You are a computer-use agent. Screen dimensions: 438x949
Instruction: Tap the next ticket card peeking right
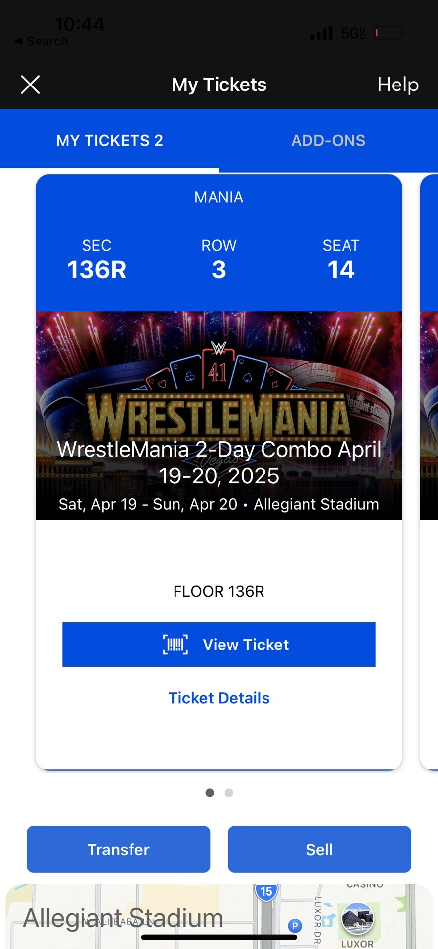(x=429, y=470)
